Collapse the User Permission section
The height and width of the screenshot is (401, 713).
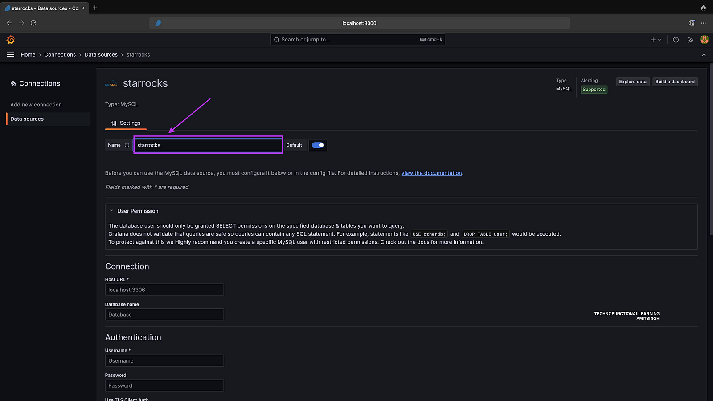(x=111, y=211)
